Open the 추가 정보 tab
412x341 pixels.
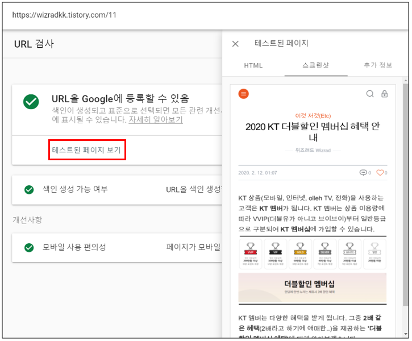378,65
